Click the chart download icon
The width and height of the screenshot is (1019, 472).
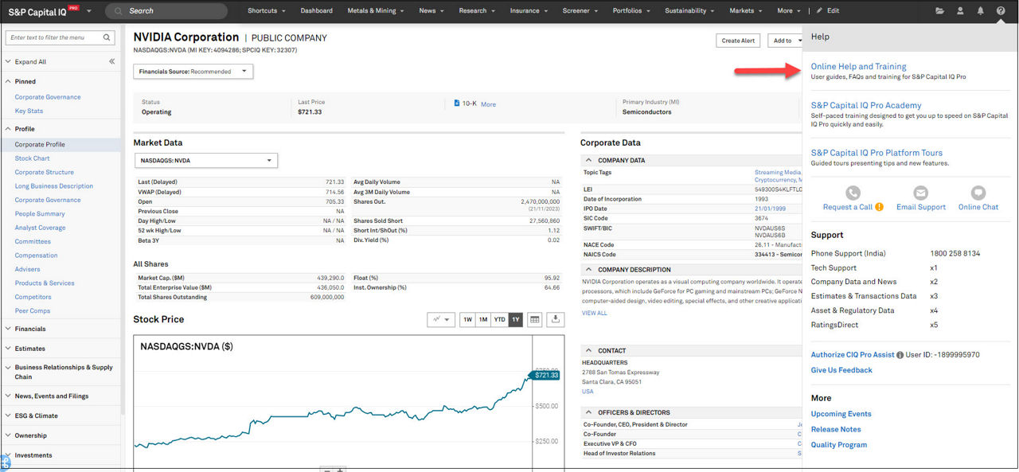556,319
